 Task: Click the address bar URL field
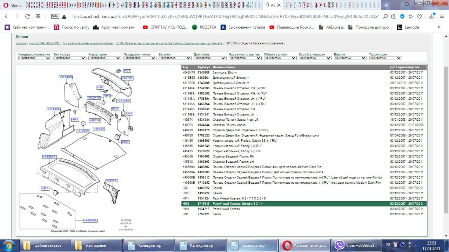point(224,16)
